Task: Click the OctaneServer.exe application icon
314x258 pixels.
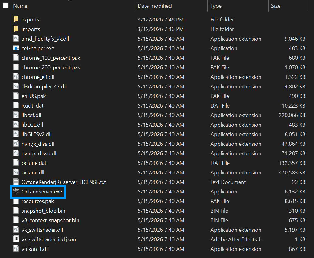Action: [16, 191]
